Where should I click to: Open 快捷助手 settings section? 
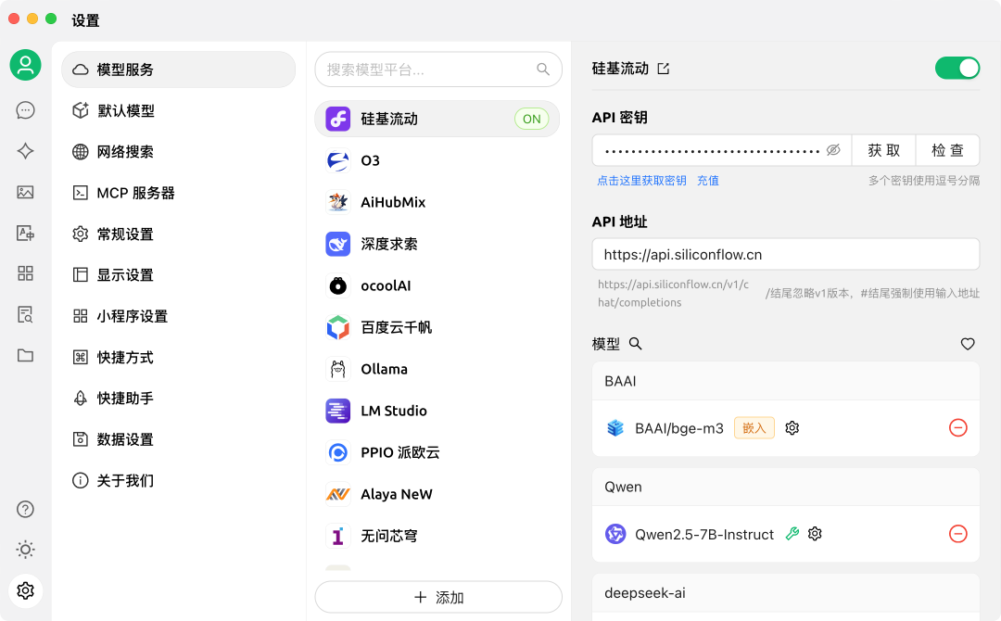[x=178, y=399]
